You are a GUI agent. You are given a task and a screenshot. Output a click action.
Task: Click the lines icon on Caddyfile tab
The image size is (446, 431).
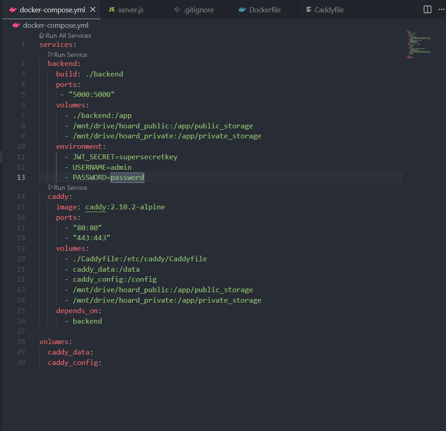309,10
